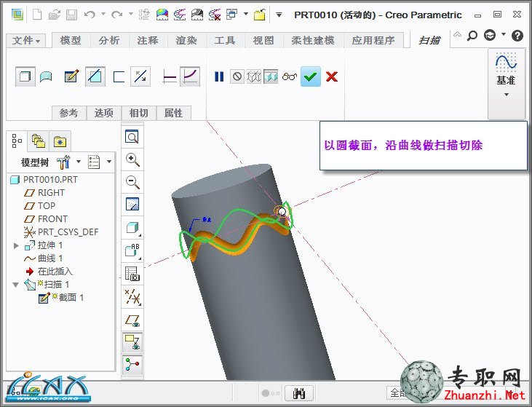Select variable section sweep option
Screen dimensions: 532x407
tap(190, 76)
